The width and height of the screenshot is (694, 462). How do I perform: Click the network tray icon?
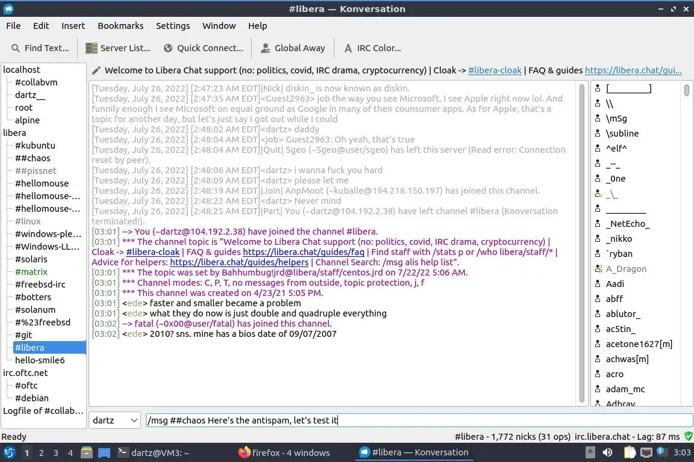point(646,452)
